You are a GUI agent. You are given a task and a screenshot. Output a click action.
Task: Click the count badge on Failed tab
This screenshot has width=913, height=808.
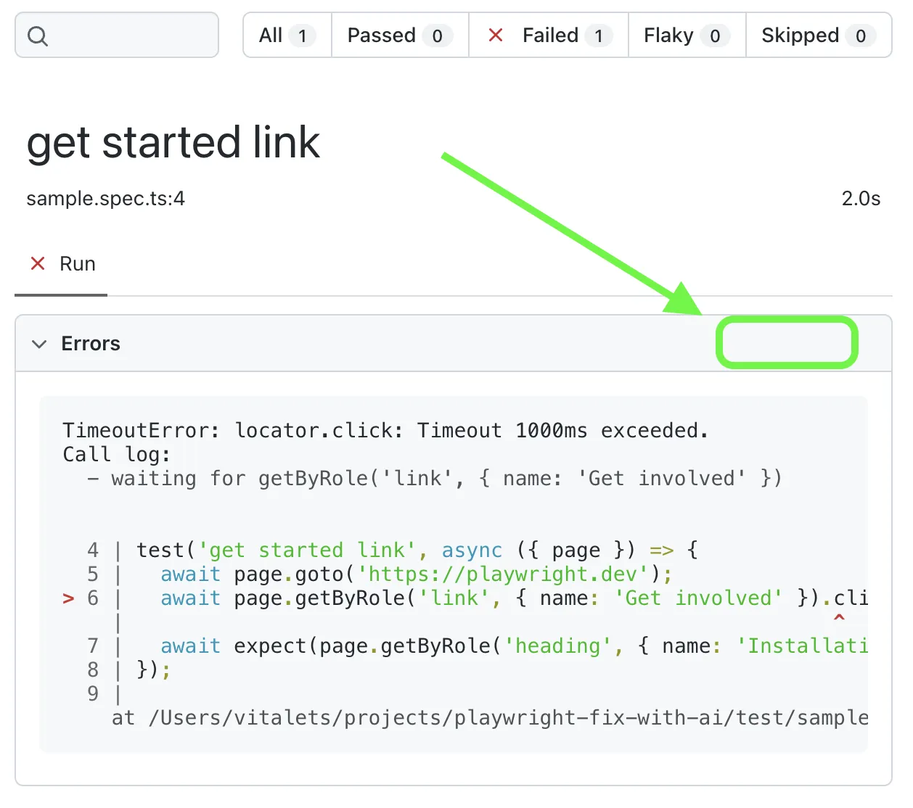[599, 36]
